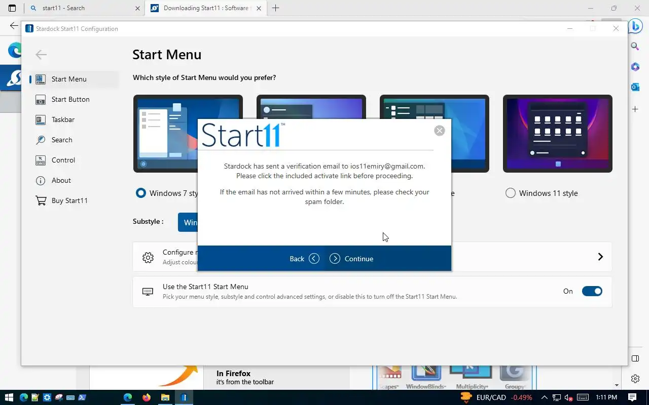The image size is (649, 405).
Task: Open Edge tab actions menu icon
Action: 12,8
